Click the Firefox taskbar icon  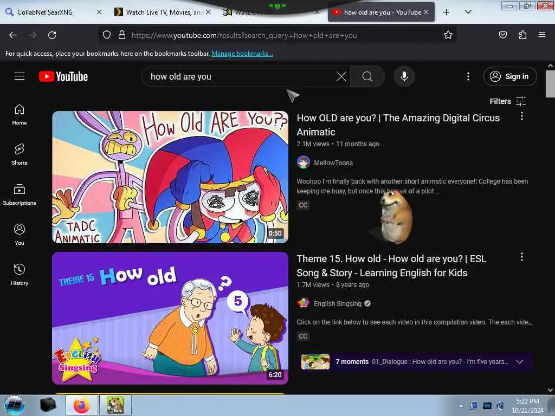coord(82,405)
